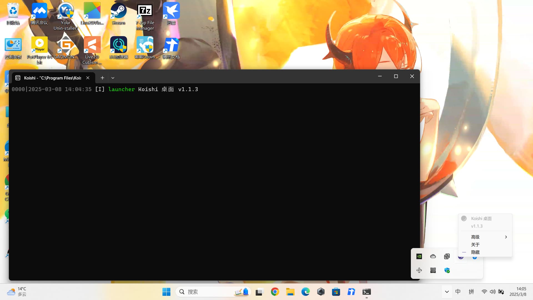Click the taskbar search box 搜索
The image size is (533, 300).
213,292
